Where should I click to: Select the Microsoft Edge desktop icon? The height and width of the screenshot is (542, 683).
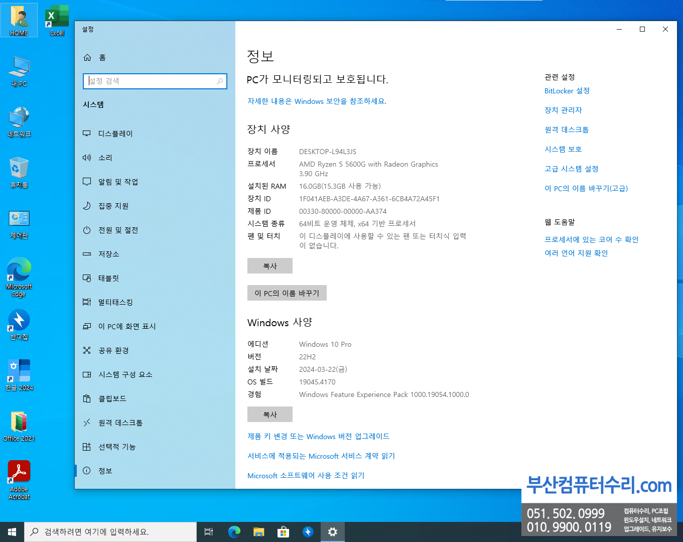tap(19, 277)
